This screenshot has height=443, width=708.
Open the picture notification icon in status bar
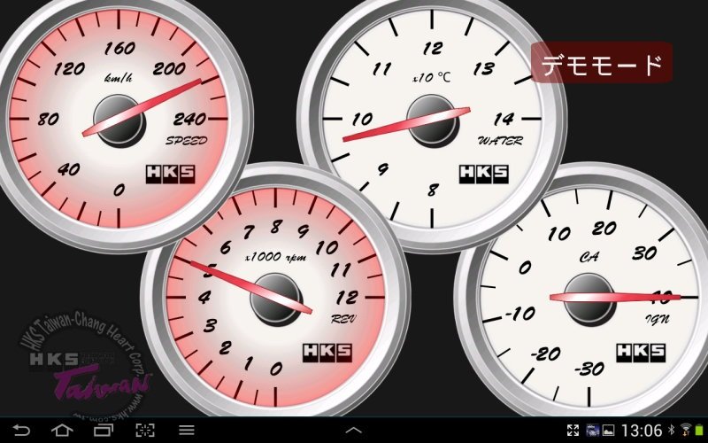pos(609,430)
